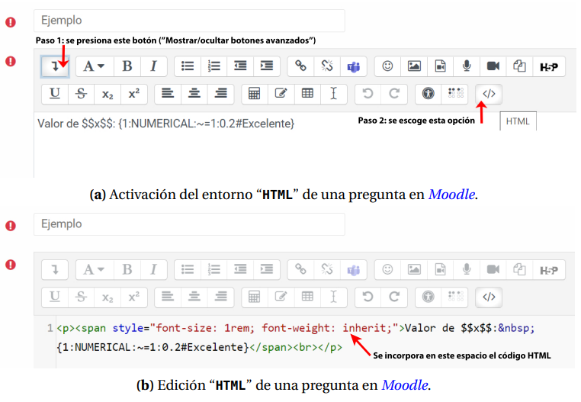Click Italic button in the upper editor toolbar
The image size is (581, 402).
click(x=153, y=66)
